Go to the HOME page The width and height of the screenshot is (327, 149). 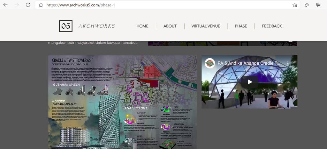pos(142,26)
